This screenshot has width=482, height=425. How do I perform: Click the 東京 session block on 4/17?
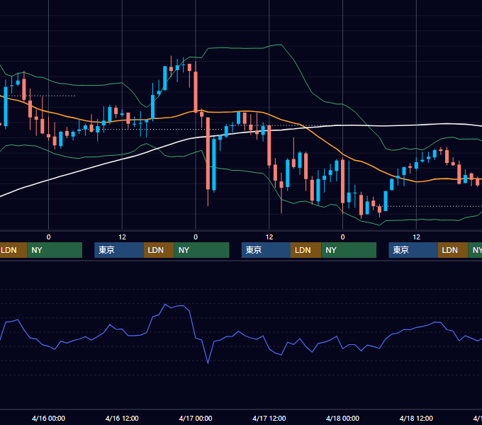[266, 250]
